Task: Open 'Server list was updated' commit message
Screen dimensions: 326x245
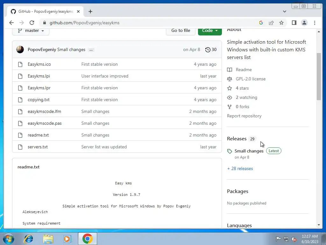Action: pyautogui.click(x=104, y=147)
